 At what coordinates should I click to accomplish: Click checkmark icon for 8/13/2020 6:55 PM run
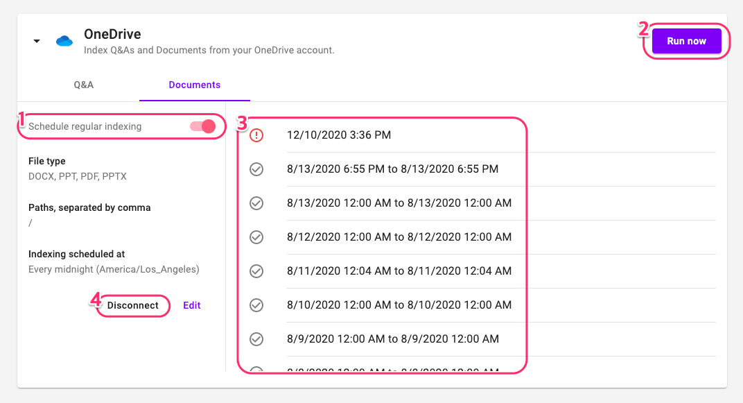(x=256, y=169)
